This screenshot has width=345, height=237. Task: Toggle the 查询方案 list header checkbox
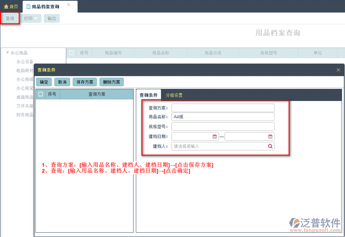[x=41, y=94]
